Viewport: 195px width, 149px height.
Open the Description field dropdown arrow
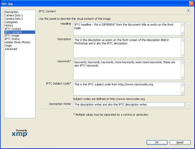pos(188,40)
